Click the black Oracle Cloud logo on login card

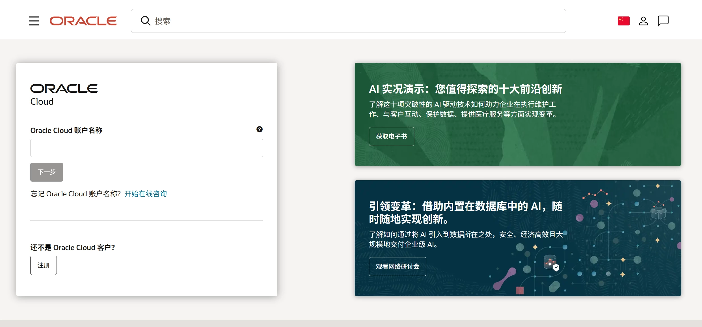64,95
